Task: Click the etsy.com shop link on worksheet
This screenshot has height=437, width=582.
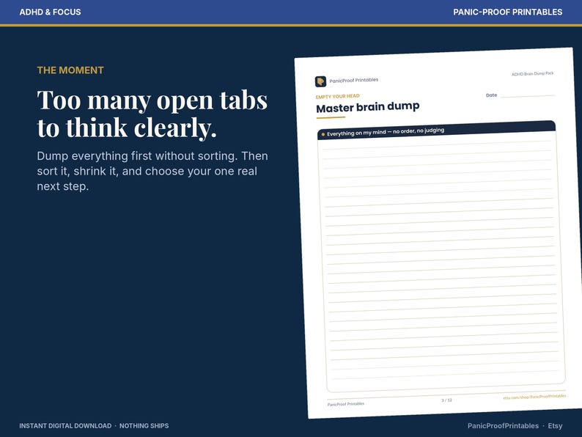Action: [534, 397]
